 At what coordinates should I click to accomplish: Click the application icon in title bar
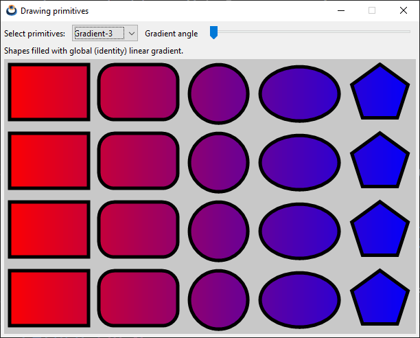point(11,11)
